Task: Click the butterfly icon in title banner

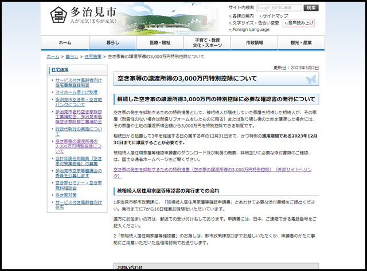Action: [x=311, y=79]
